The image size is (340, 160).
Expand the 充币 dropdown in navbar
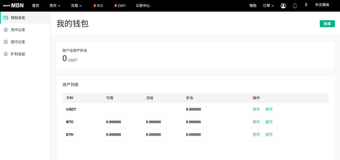55,6
